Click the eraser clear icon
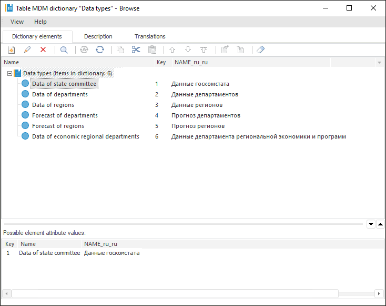 coord(260,50)
